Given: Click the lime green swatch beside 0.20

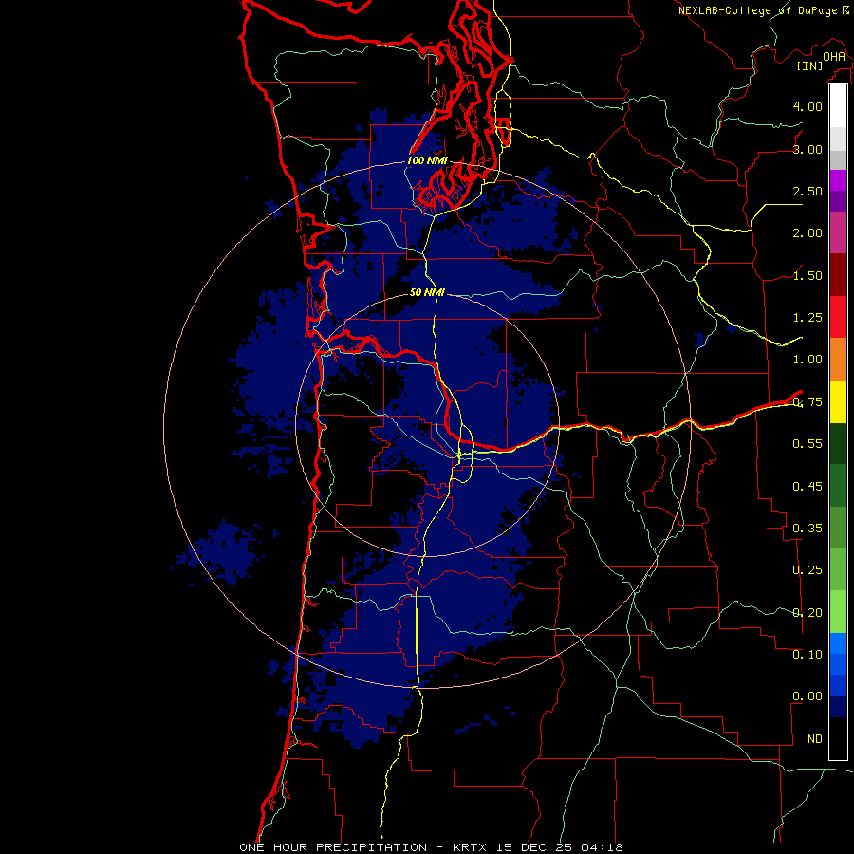Looking at the screenshot, I should click(838, 612).
